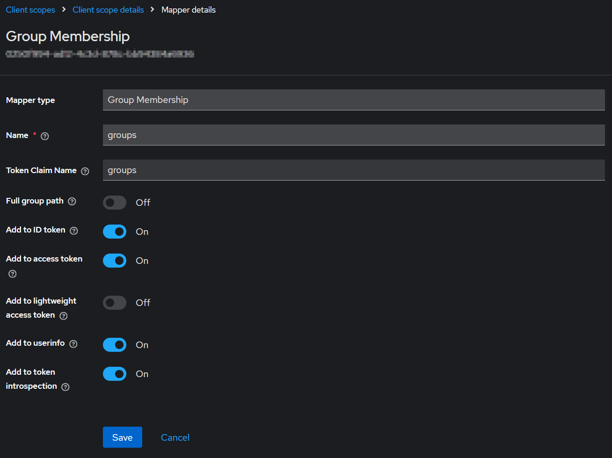Viewport: 612px width, 458px height.
Task: Go to Client scopes breadcrumb
Action: (30, 10)
